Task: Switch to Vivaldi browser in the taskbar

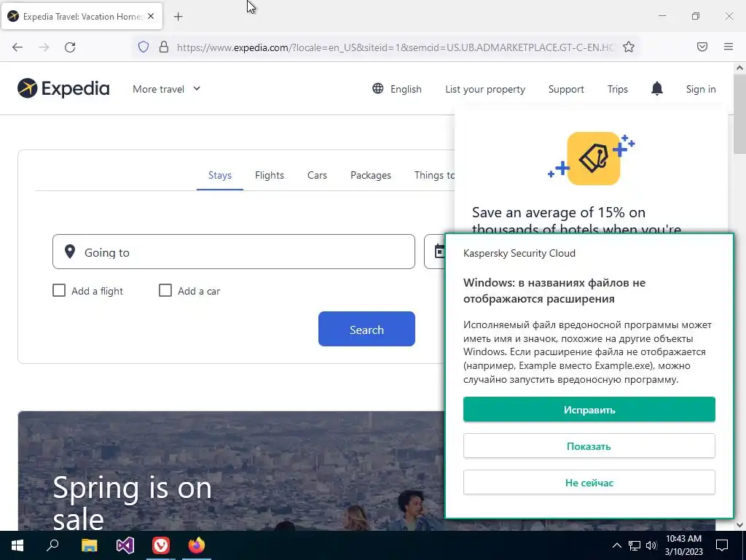Action: coord(161,545)
